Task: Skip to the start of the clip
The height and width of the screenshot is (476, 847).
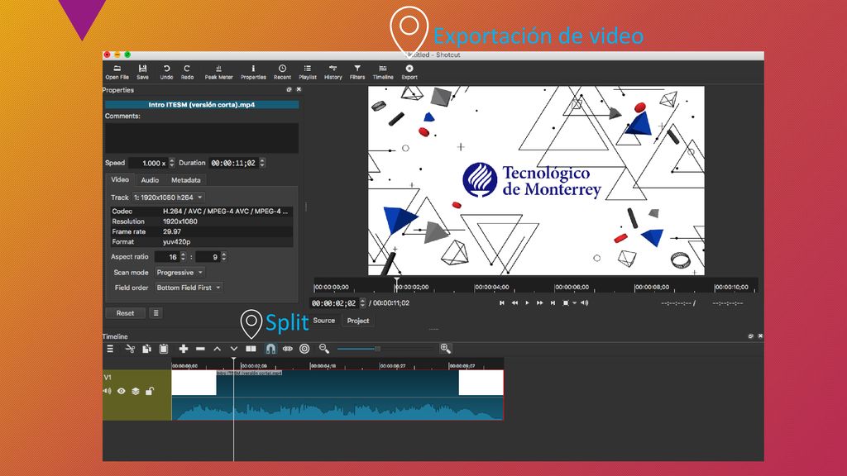Action: tap(502, 303)
